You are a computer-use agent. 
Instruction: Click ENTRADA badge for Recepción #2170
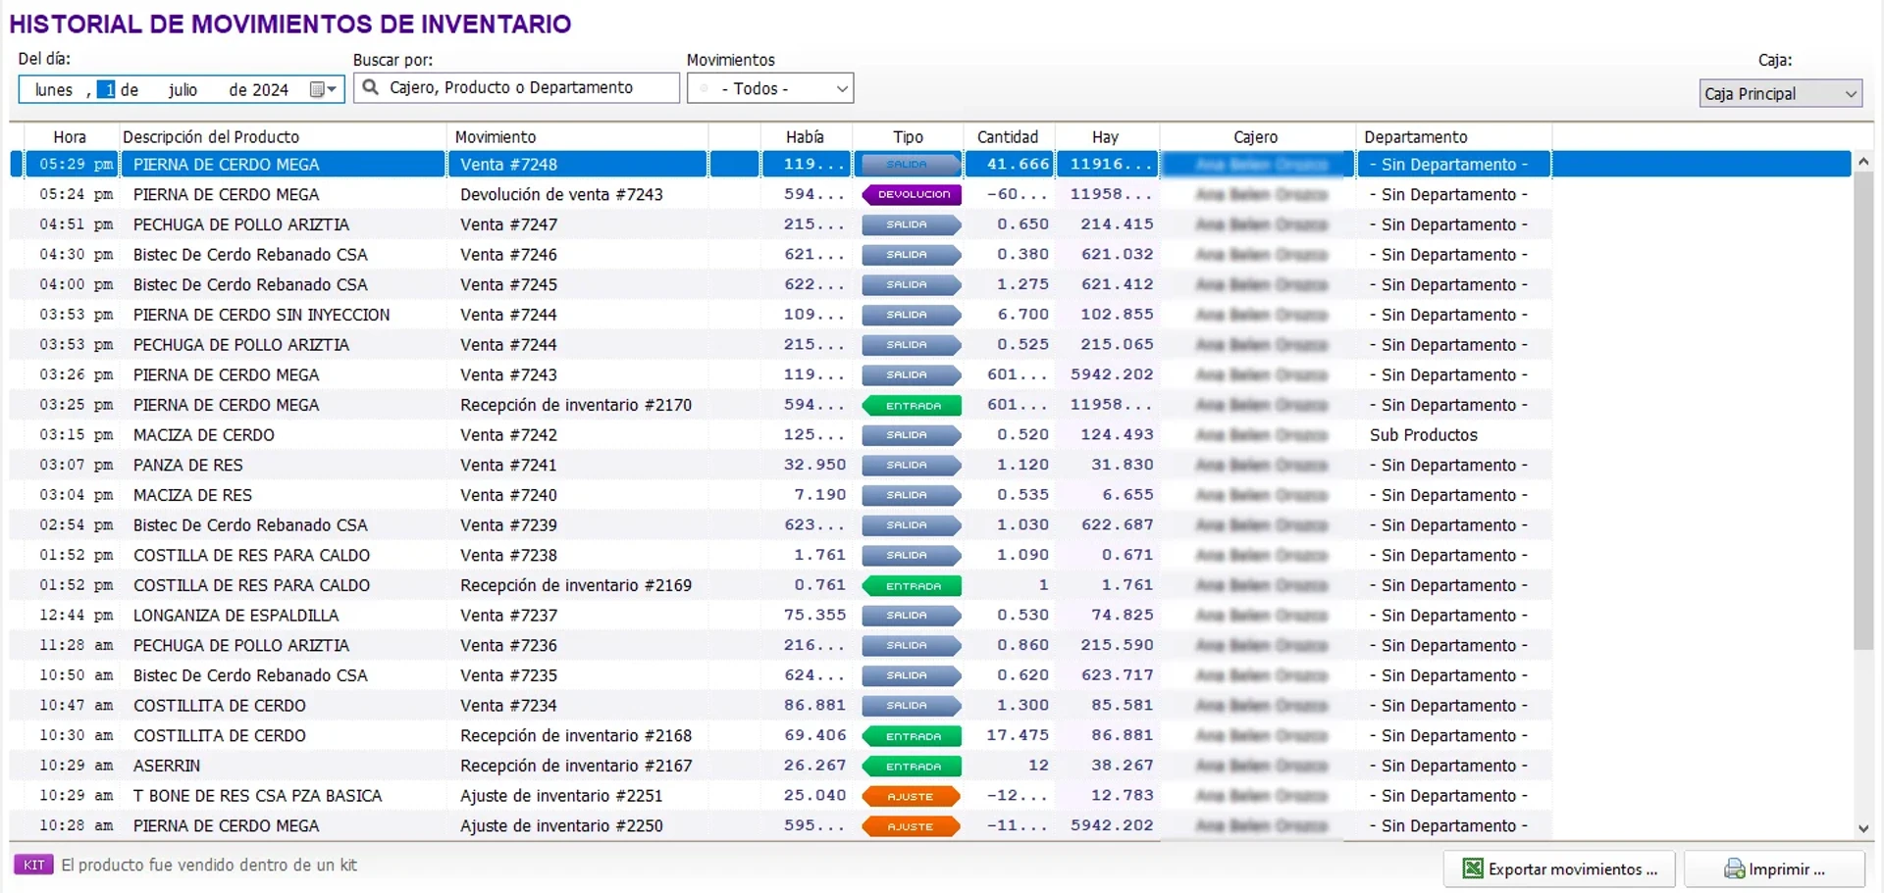[912, 405]
